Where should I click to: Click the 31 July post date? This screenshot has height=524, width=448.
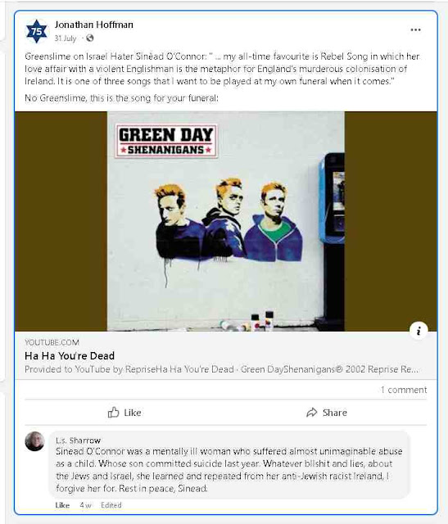coord(66,38)
